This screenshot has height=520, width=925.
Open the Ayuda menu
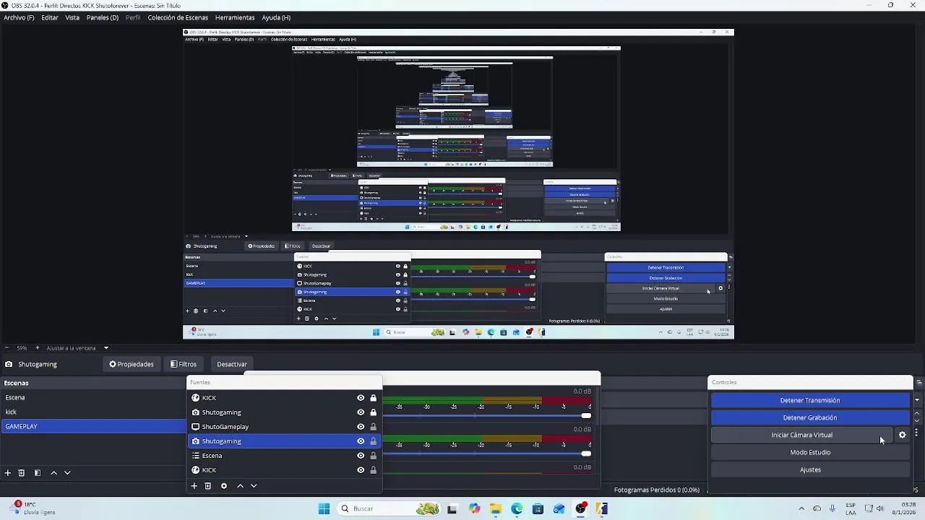tap(276, 17)
